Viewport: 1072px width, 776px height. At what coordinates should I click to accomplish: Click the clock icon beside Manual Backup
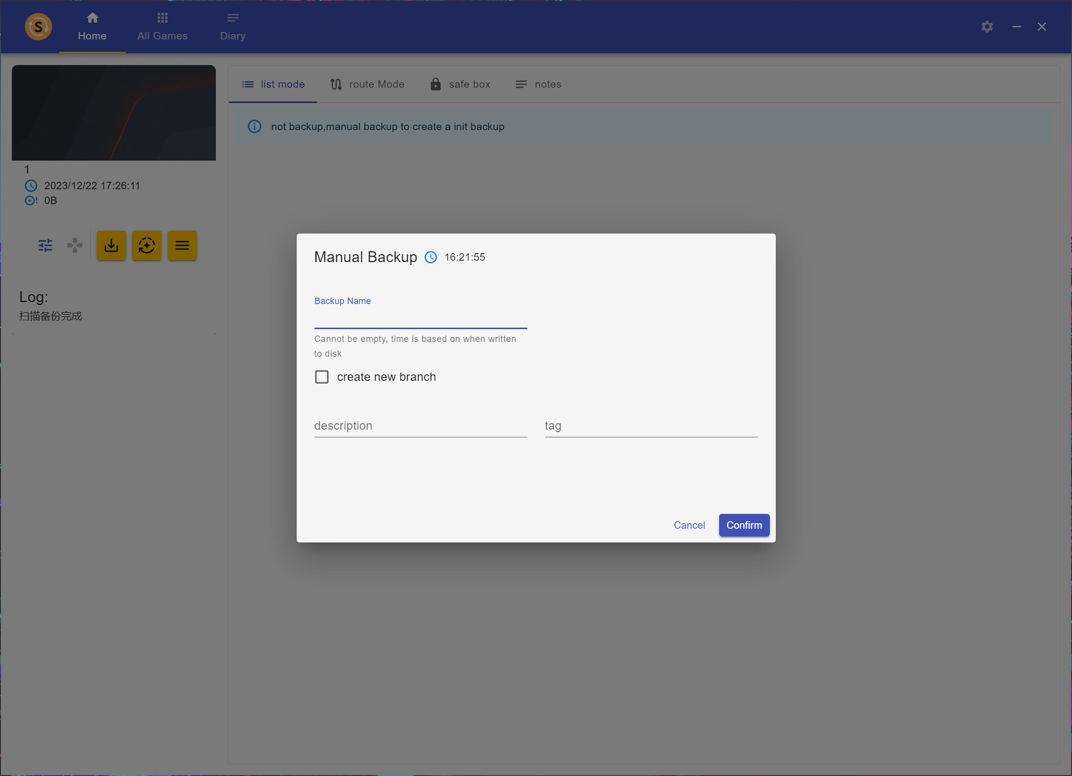point(430,257)
